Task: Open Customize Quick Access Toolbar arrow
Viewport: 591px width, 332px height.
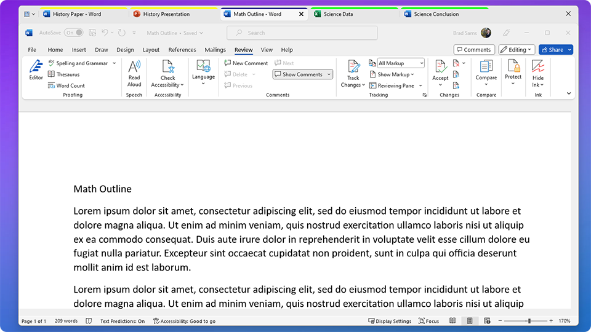Action: coord(134,33)
